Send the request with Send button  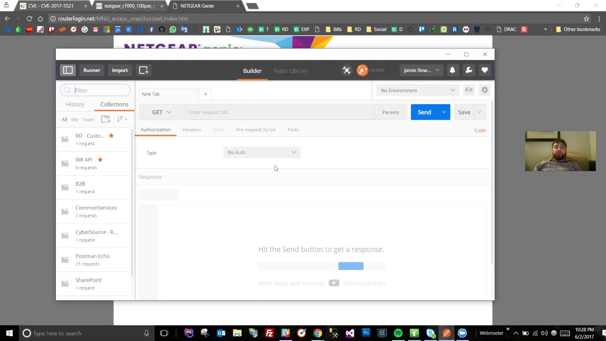click(424, 112)
